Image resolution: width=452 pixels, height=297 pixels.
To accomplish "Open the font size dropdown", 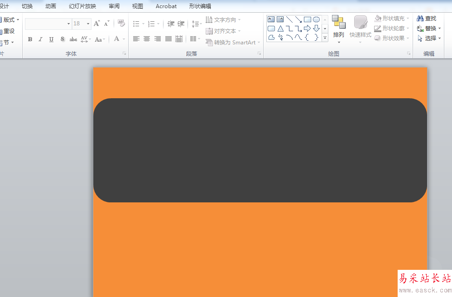I will click(88, 24).
